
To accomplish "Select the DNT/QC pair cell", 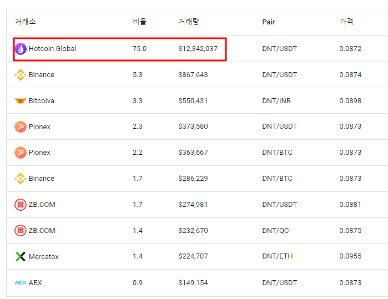I will click(x=275, y=231).
